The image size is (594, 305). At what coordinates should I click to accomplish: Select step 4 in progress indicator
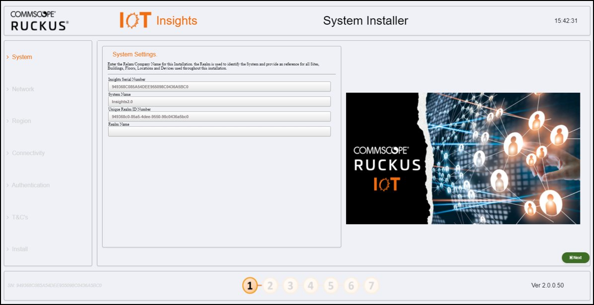pos(311,286)
